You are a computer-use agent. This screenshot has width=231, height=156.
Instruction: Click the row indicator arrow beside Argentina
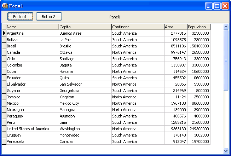coord(4,33)
